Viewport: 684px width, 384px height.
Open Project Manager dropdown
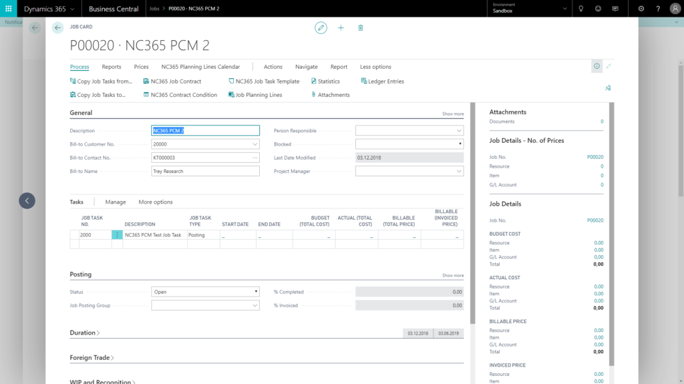coord(459,171)
